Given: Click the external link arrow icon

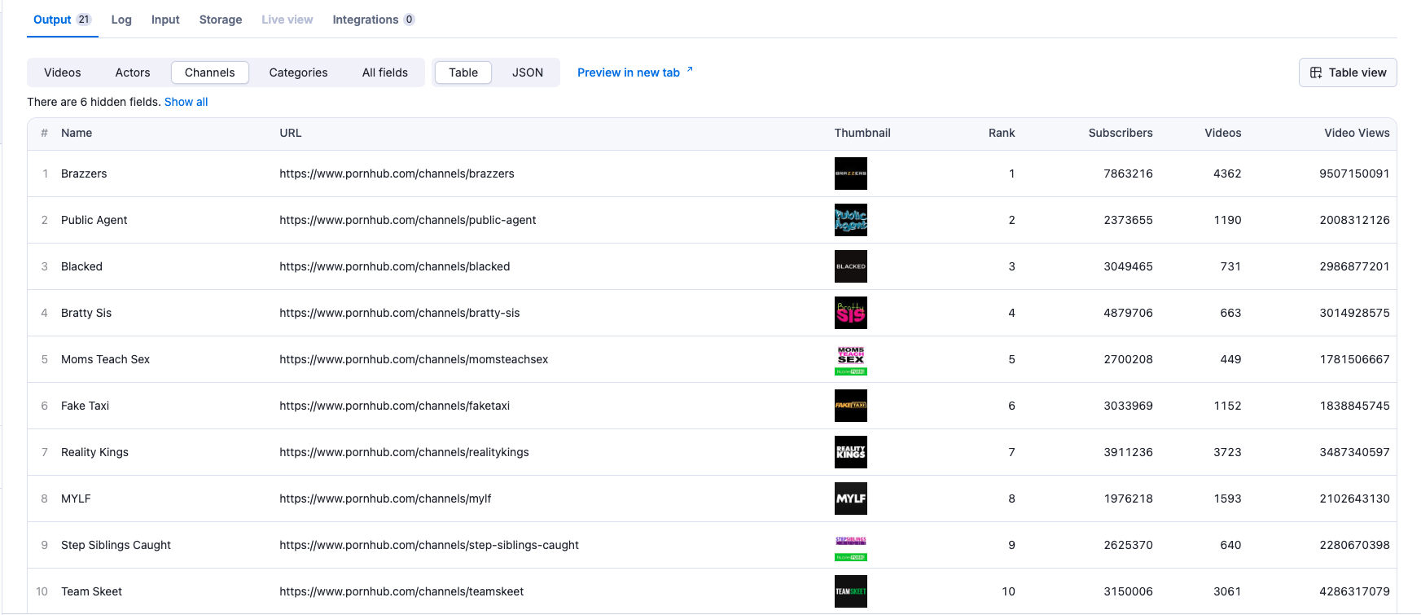Looking at the screenshot, I should 690,70.
